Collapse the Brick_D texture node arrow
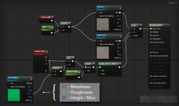Viewport: 179px width, 106px height. [120, 8]
